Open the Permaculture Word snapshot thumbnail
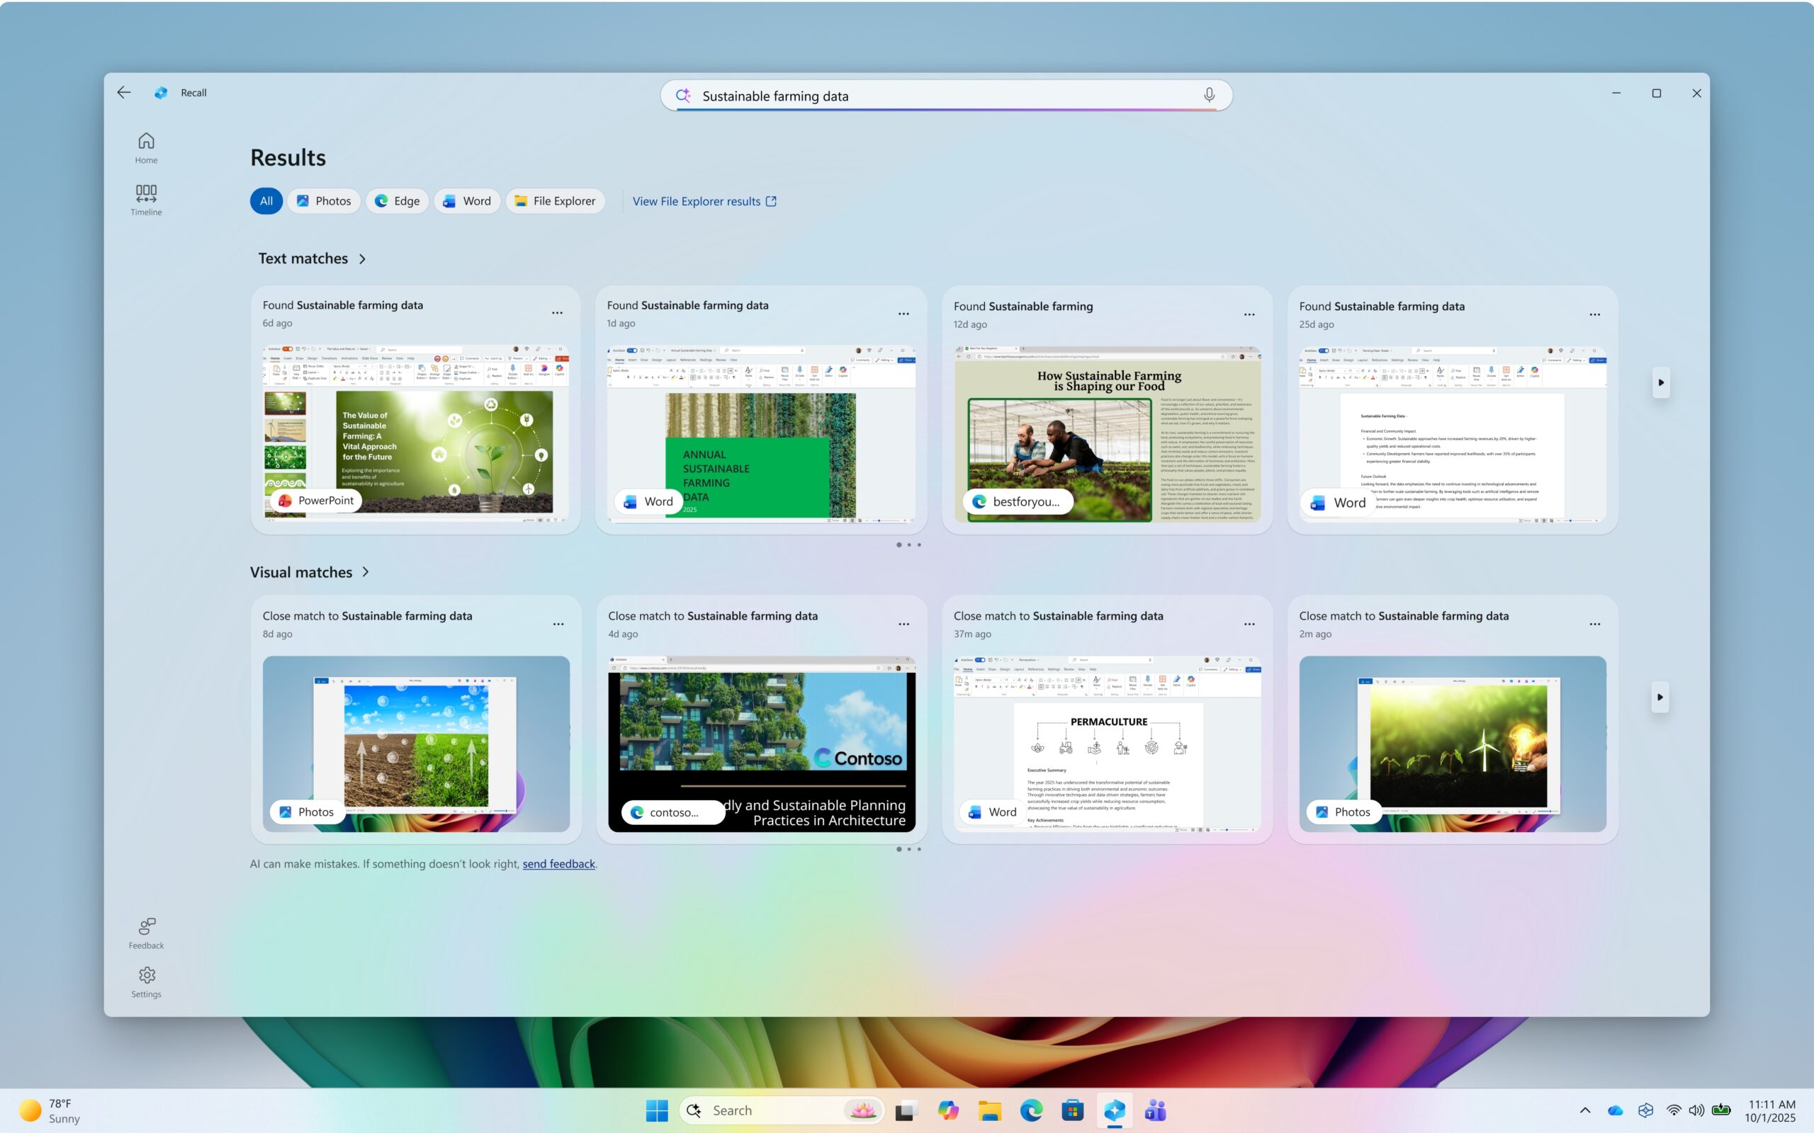1814x1133 pixels. [1106, 744]
